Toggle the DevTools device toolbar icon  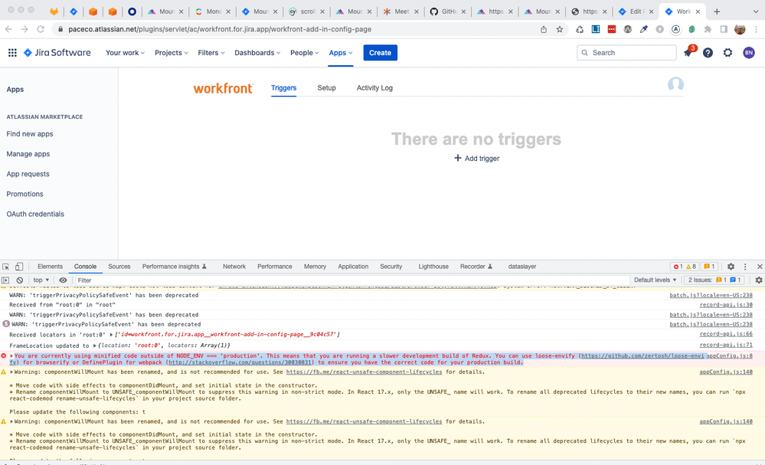(18, 267)
